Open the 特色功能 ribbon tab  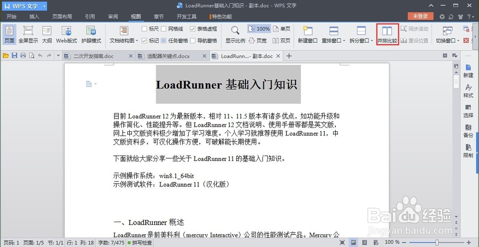222,16
